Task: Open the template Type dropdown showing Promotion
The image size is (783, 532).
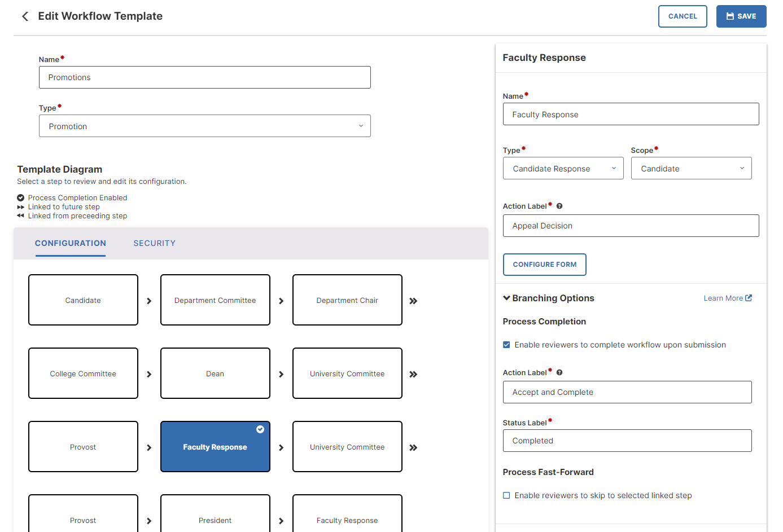Action: pyautogui.click(x=204, y=126)
